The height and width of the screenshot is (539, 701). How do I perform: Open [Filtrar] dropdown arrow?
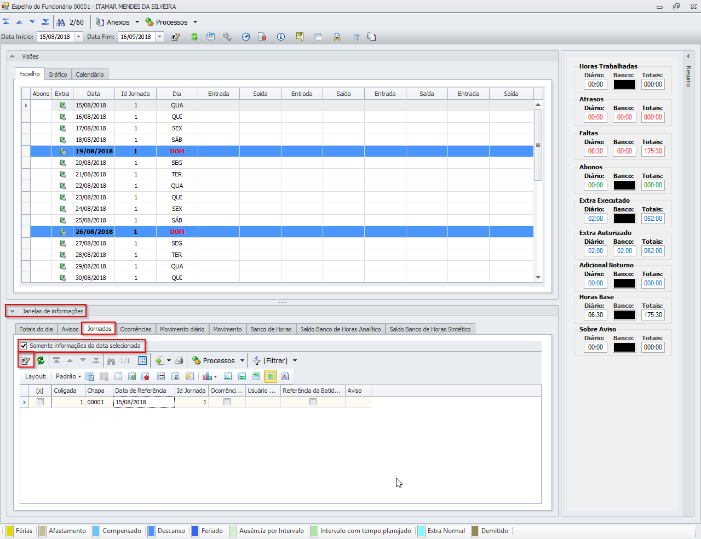295,360
